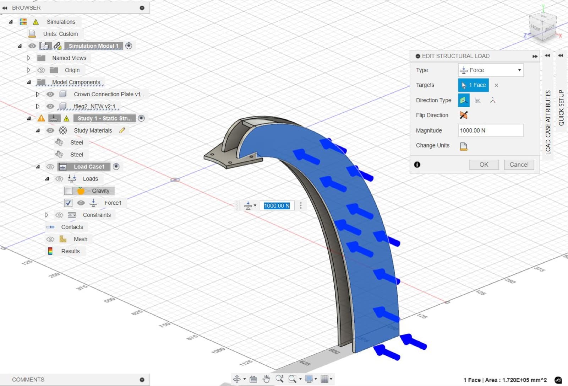Expand the Named Views folder

pyautogui.click(x=29, y=58)
